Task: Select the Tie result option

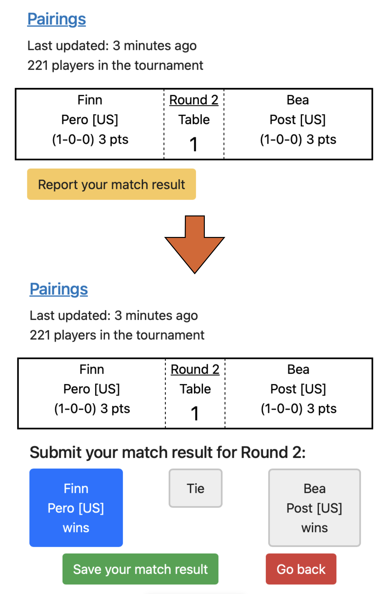Action: point(195,488)
